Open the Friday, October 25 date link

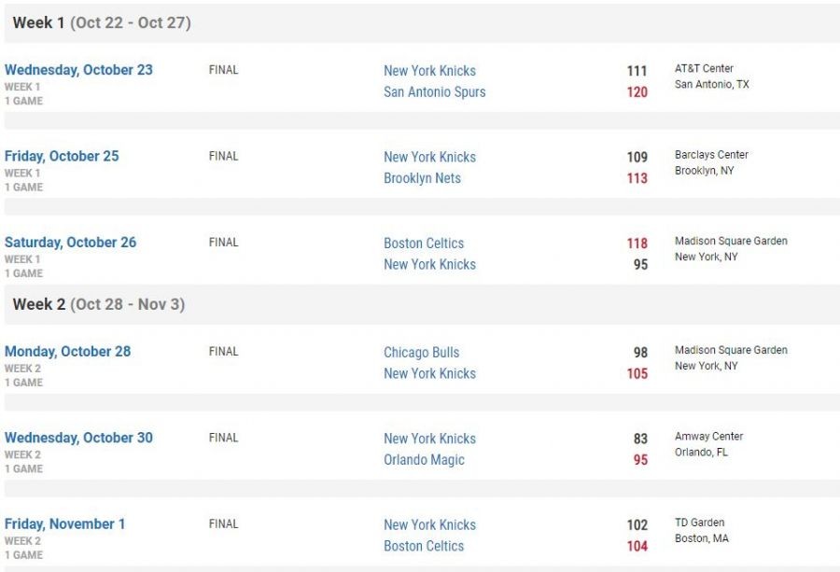pyautogui.click(x=62, y=157)
